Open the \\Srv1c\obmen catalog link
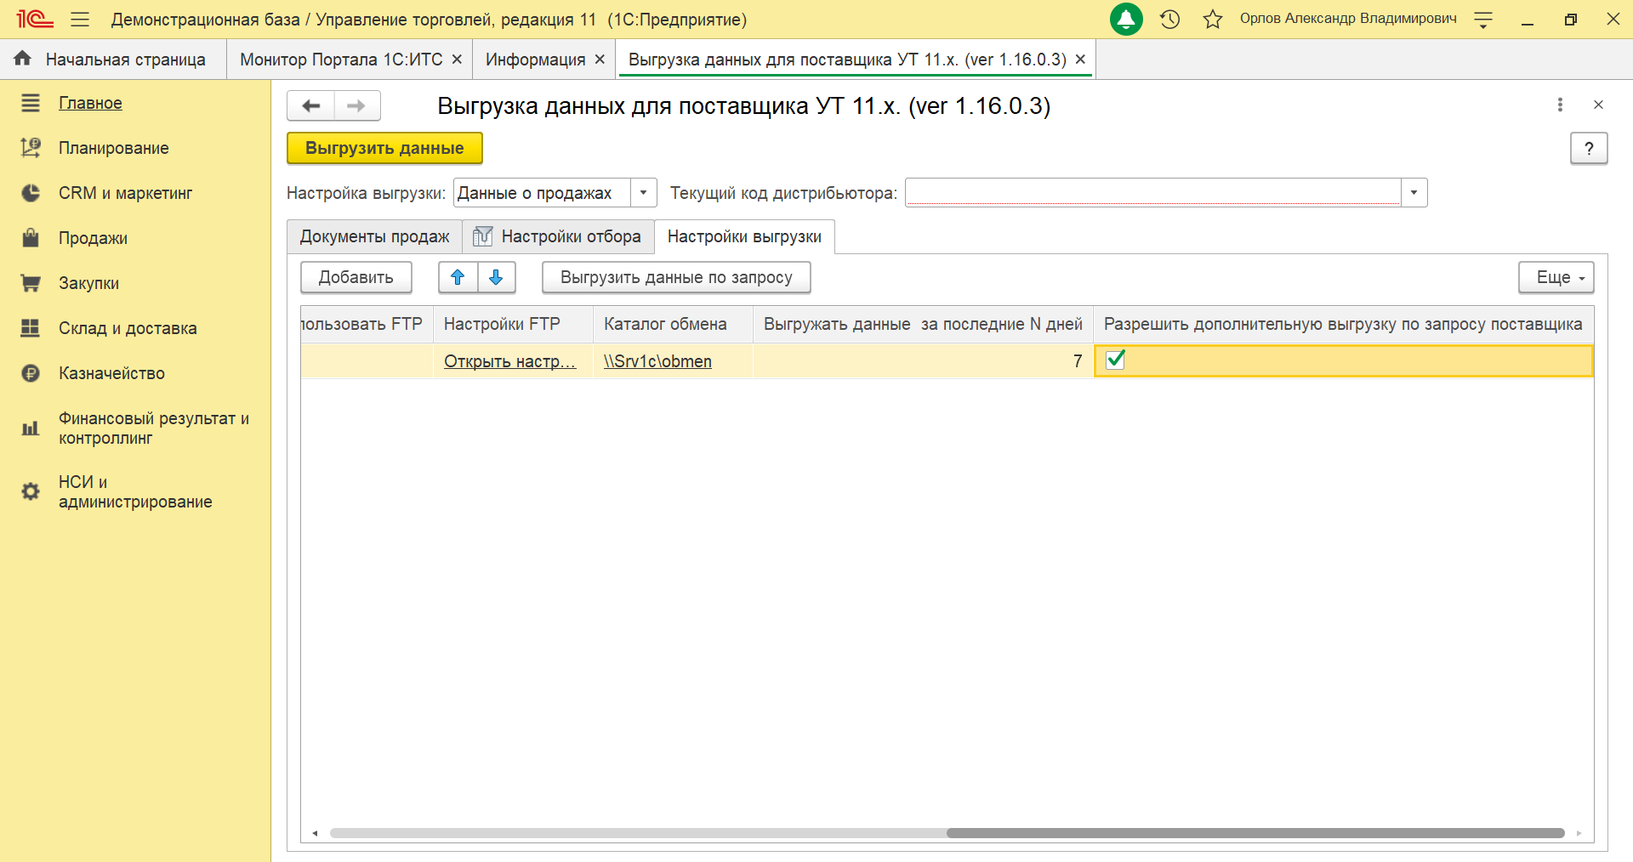The height and width of the screenshot is (862, 1633). 657,361
